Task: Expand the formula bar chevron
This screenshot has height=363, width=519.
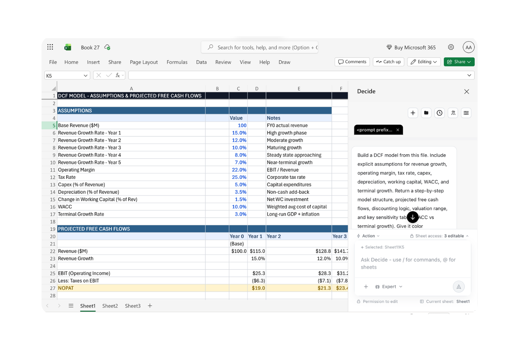Action: (x=469, y=75)
